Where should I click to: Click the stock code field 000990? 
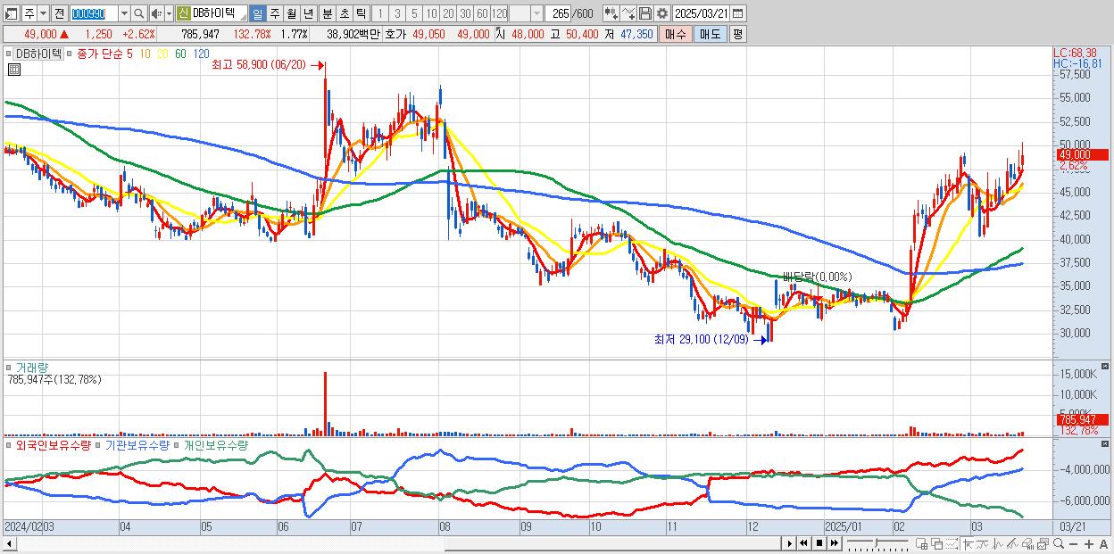94,14
